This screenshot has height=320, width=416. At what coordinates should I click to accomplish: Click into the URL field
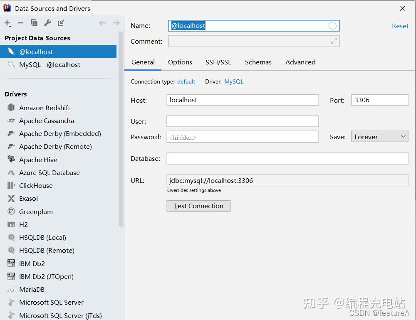coord(287,180)
